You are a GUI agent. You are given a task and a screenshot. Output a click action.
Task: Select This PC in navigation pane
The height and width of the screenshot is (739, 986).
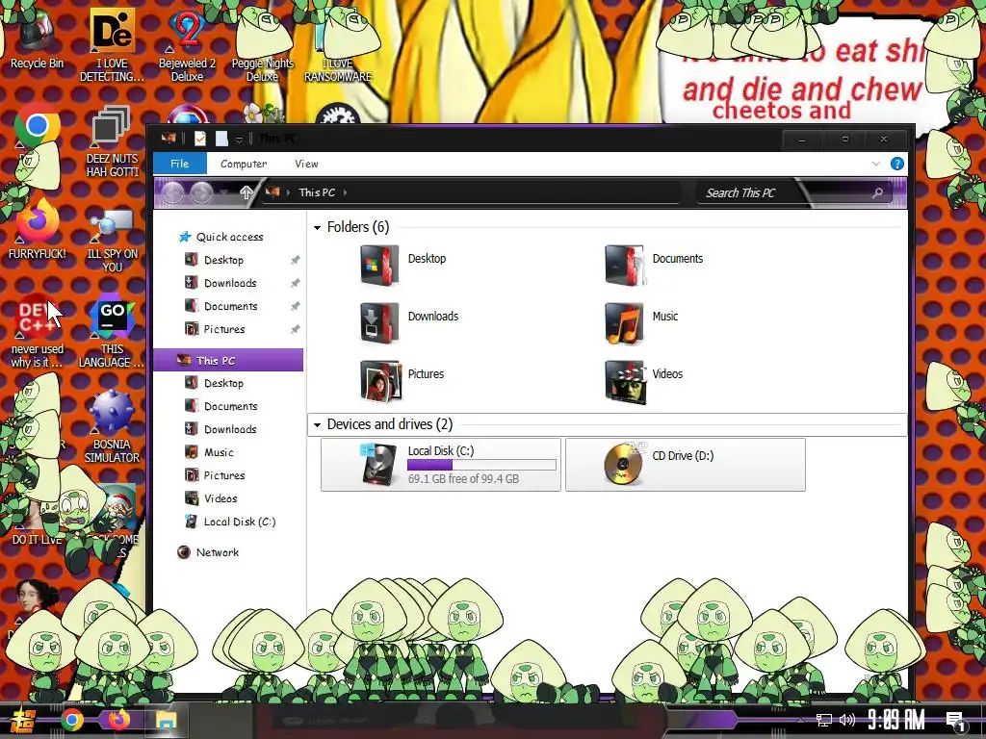coord(228,360)
